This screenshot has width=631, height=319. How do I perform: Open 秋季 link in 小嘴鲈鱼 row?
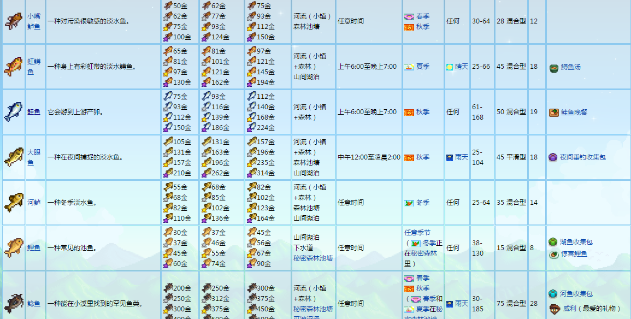(423, 27)
